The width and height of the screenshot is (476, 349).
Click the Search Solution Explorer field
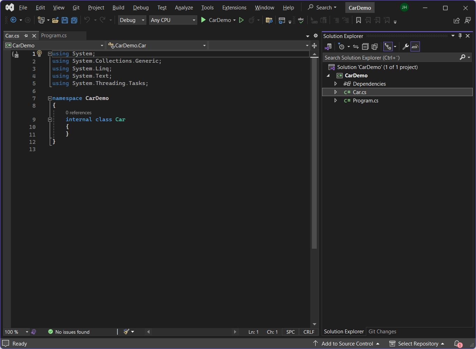click(x=390, y=57)
